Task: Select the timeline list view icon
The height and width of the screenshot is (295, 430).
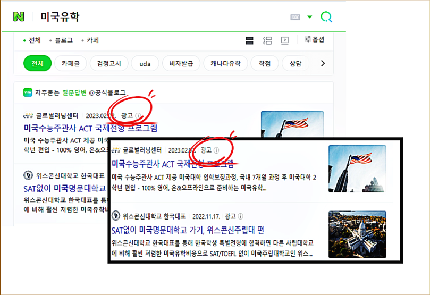Action: pyautogui.click(x=267, y=40)
